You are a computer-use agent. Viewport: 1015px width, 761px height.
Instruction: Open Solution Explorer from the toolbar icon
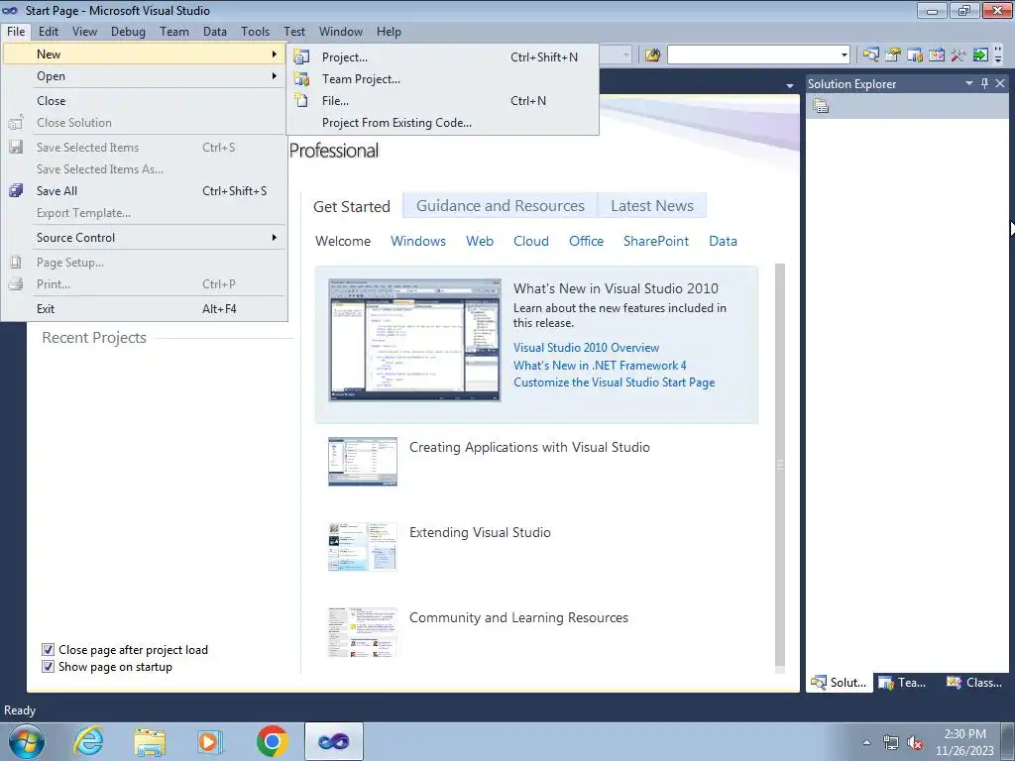point(870,55)
